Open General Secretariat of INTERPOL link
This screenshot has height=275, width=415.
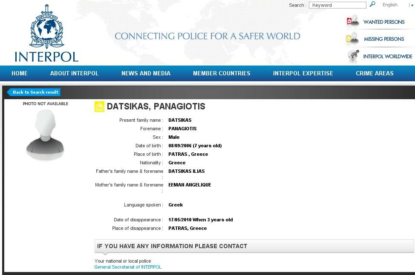128,267
